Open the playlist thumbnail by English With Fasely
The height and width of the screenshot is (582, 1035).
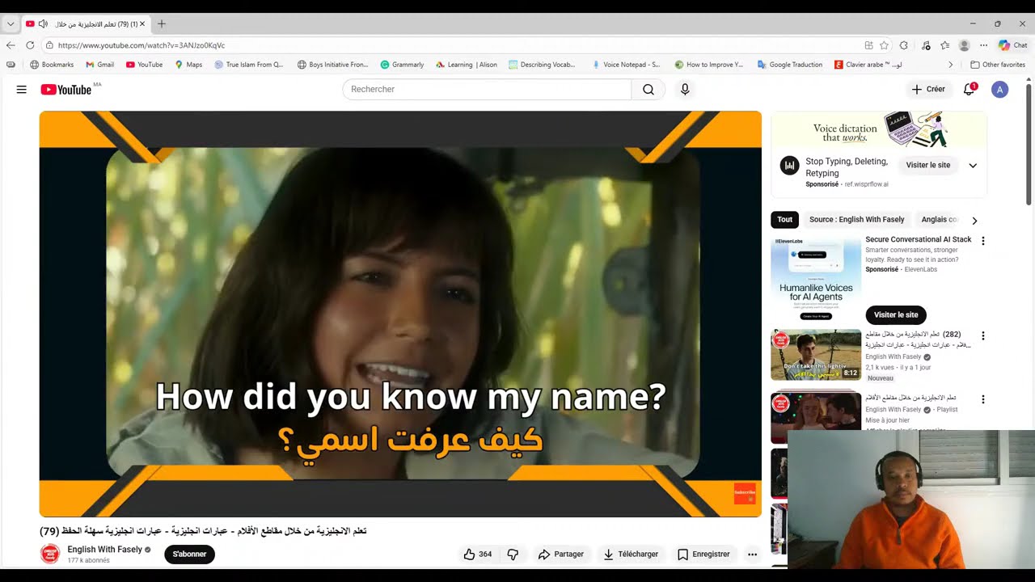click(x=816, y=417)
